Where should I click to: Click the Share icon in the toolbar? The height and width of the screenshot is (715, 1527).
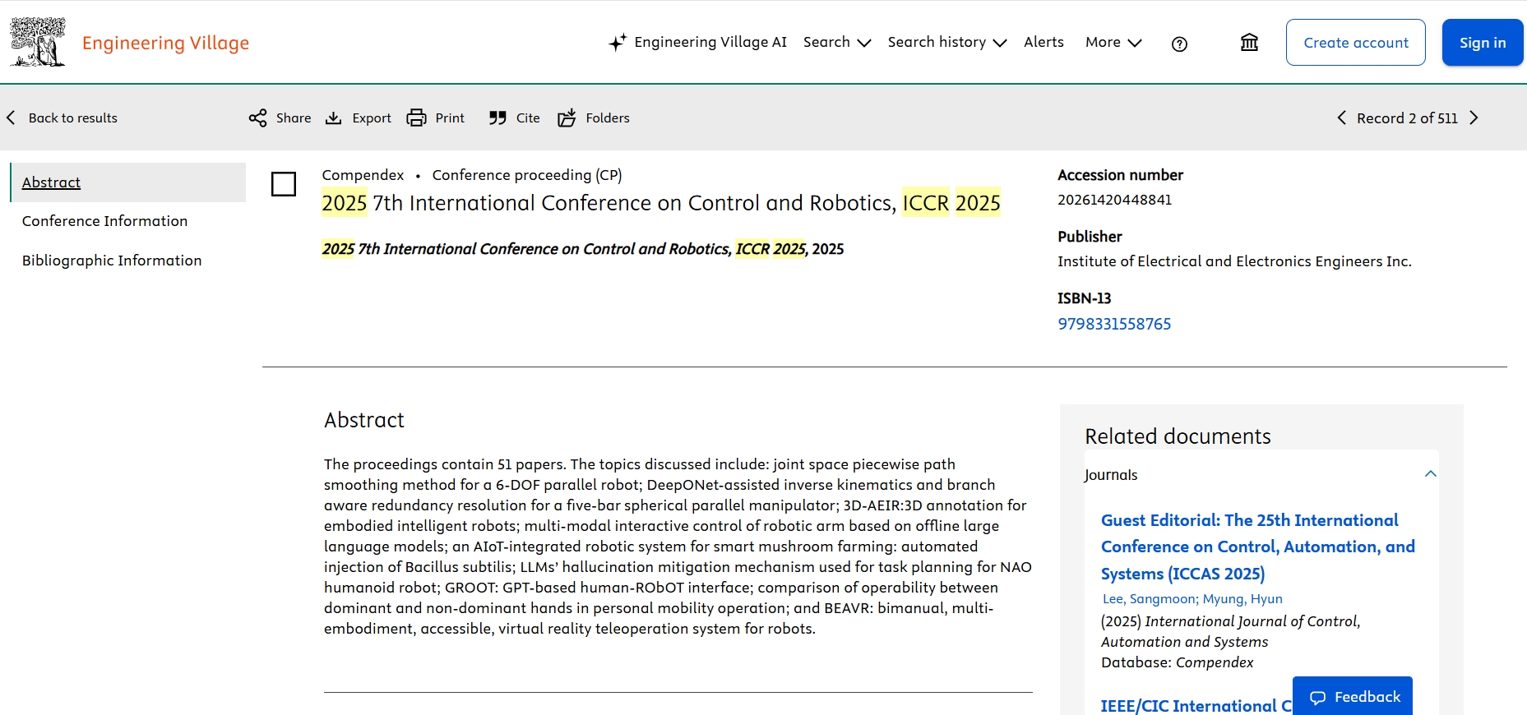pos(258,118)
